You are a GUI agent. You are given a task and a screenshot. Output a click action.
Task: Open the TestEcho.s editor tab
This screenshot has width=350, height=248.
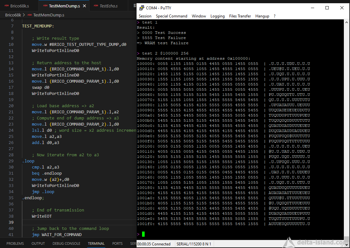click(108, 6)
